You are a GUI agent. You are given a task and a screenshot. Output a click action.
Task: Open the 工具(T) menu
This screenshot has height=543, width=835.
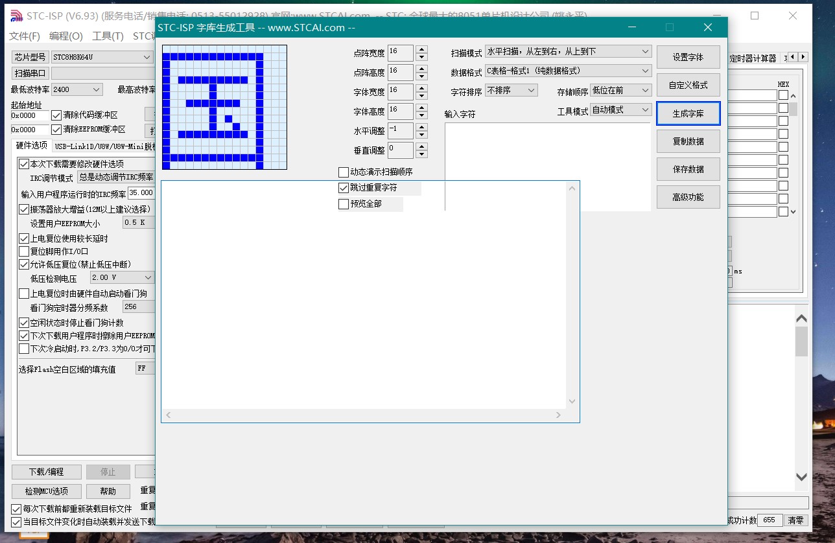coord(108,36)
